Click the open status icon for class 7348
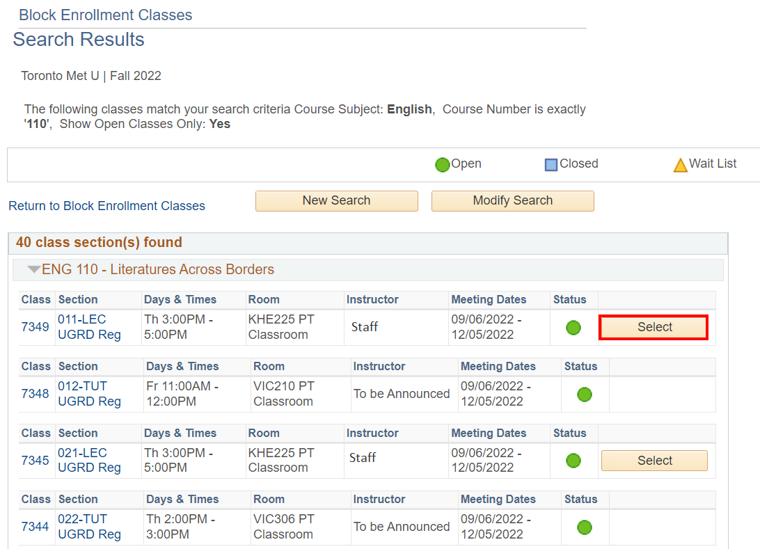 [585, 395]
